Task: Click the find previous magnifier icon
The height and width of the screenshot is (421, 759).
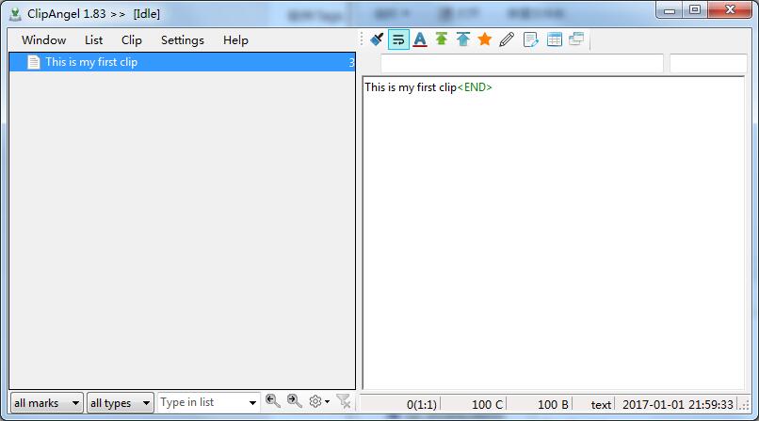Action: click(x=273, y=401)
